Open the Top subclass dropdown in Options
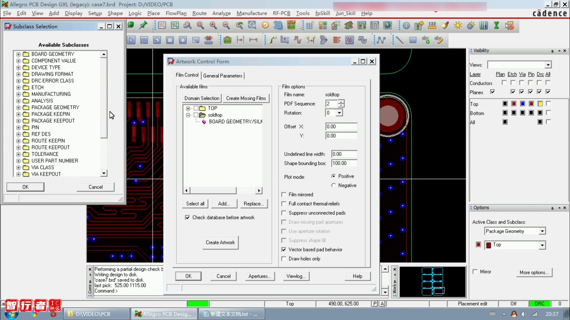Image resolution: width=570 pixels, height=320 pixels. tap(542, 245)
